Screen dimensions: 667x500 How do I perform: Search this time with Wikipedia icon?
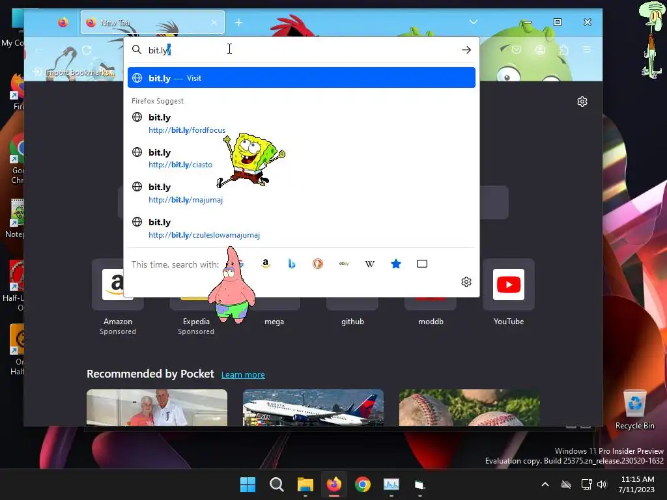click(370, 264)
